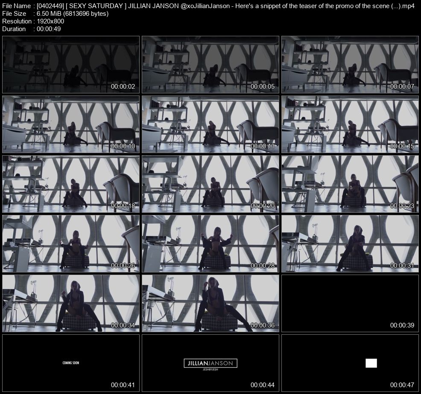Click the frame at 00:00:13
421x394 pixels.
[210, 124]
